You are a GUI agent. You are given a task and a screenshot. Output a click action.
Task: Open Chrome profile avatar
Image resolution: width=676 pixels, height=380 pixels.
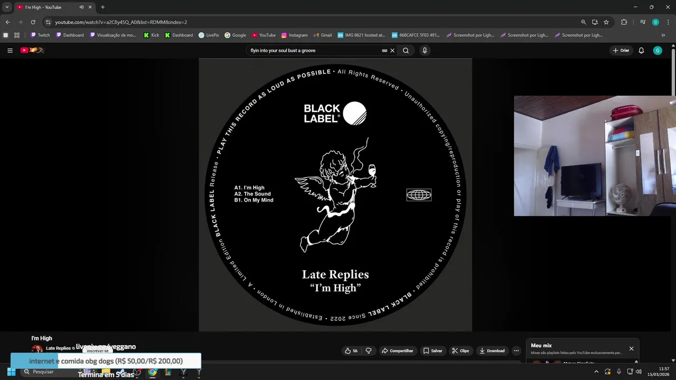click(655, 22)
